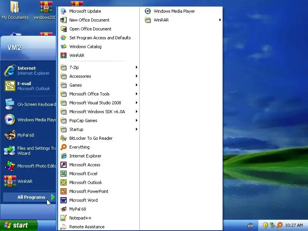Click the Set Program Access and Defaults icon
This screenshot has width=308, height=231.
[x=64, y=38]
